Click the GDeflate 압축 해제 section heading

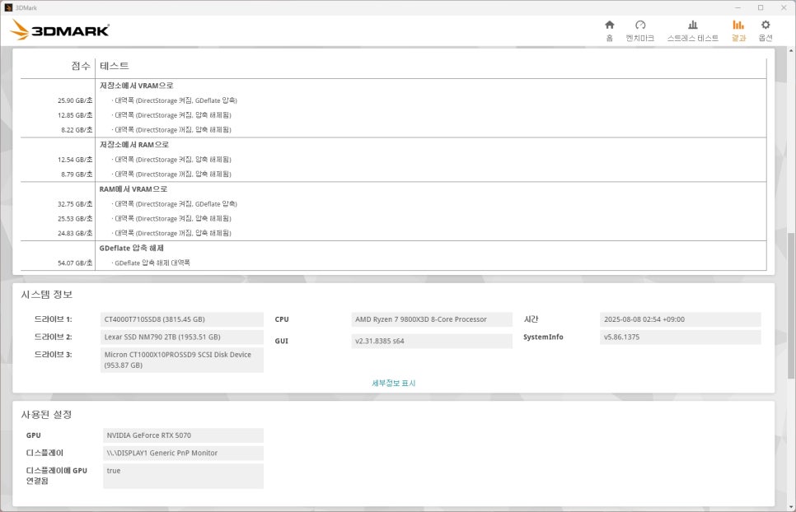coord(132,249)
